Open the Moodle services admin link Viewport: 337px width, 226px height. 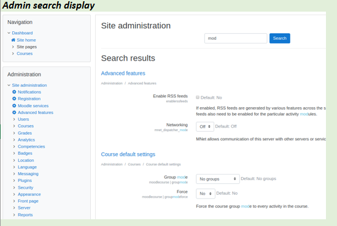coord(33,105)
